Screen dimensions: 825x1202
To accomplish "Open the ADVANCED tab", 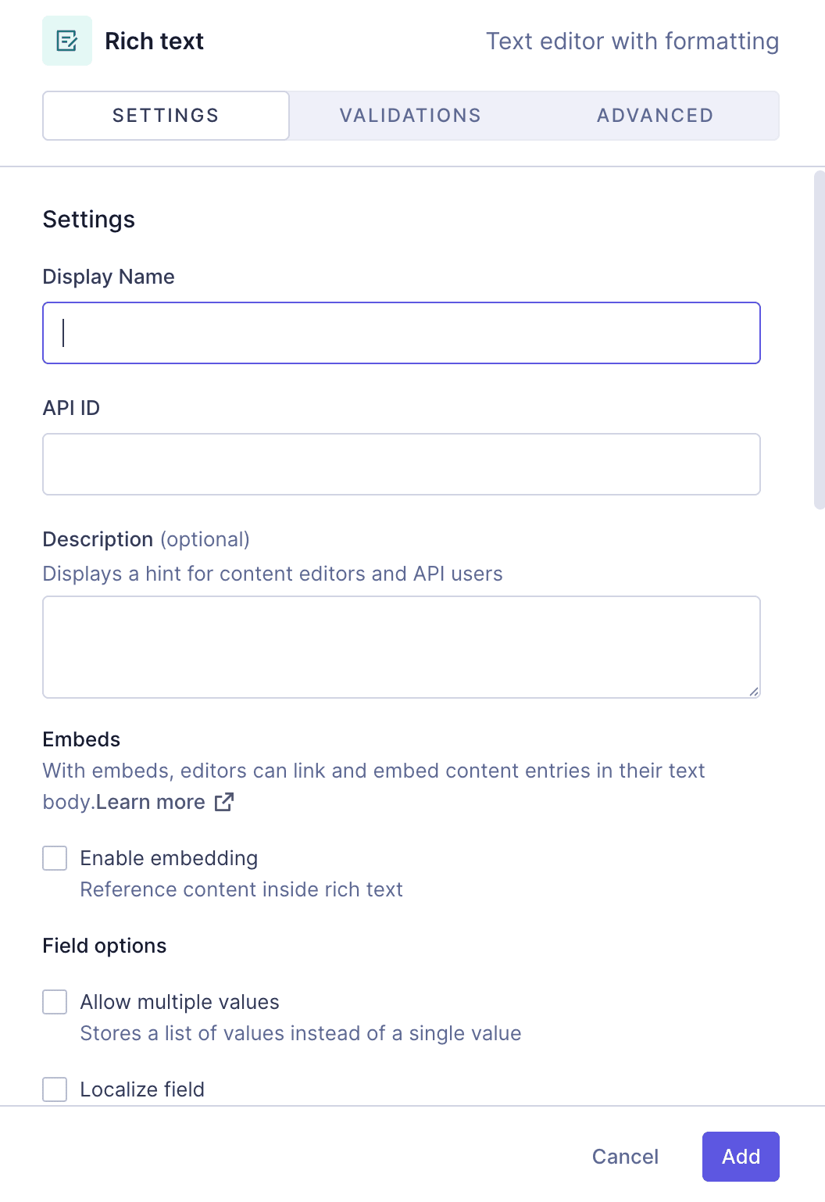I will tap(655, 115).
